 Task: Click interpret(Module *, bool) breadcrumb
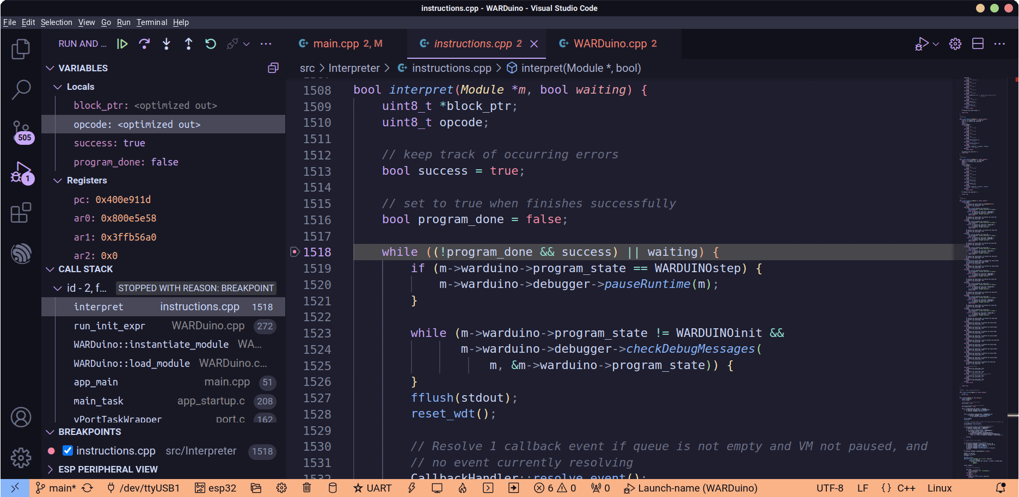[574, 68]
